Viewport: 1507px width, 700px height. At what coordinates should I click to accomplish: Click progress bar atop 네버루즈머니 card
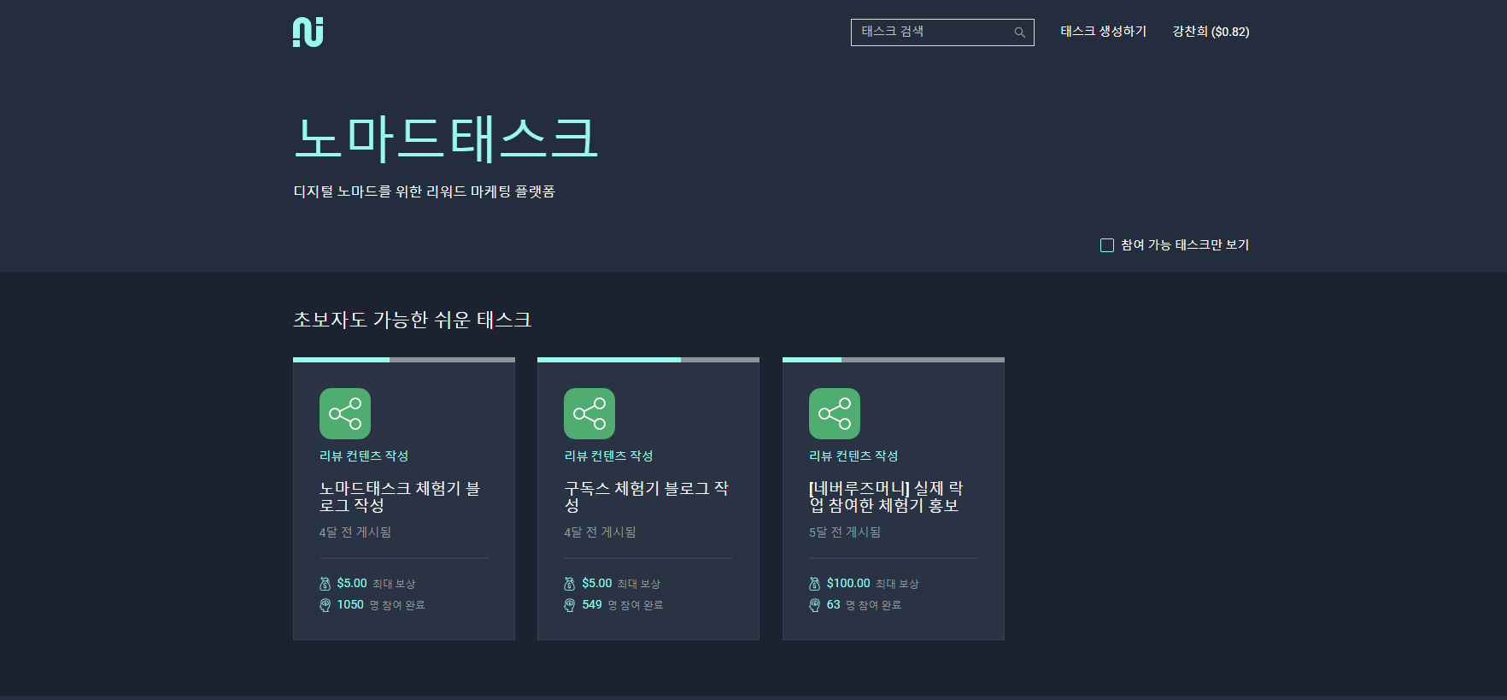894,360
